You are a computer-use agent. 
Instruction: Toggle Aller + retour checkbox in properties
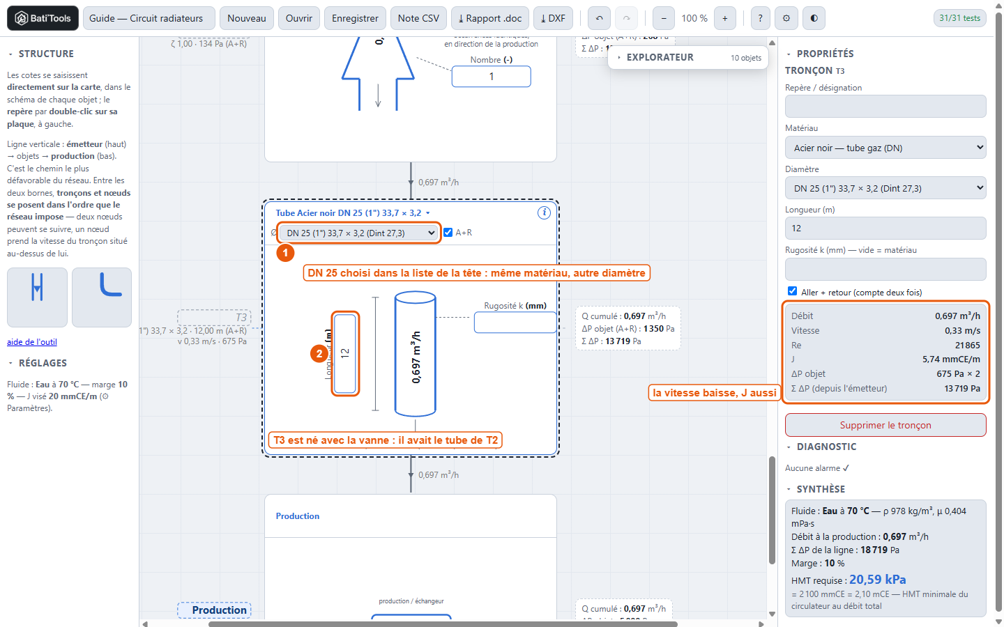[792, 291]
